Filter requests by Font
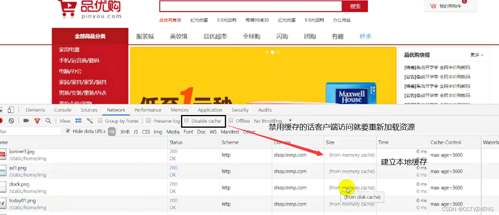Image resolution: width=499 pixels, height=215 pixels. coord(188,132)
